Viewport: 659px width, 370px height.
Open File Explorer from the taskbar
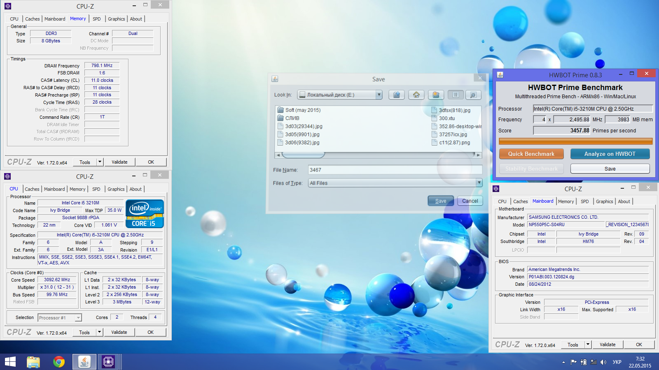(x=33, y=362)
